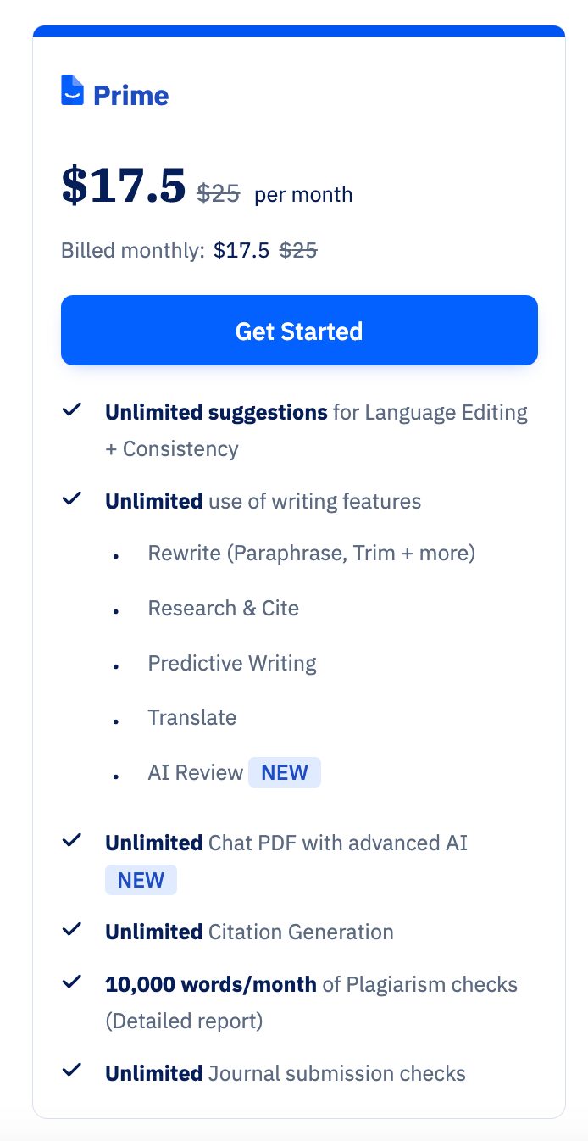Click the checkmark next to Unlimited Citation Generation
588x1141 pixels.
pyautogui.click(x=72, y=928)
